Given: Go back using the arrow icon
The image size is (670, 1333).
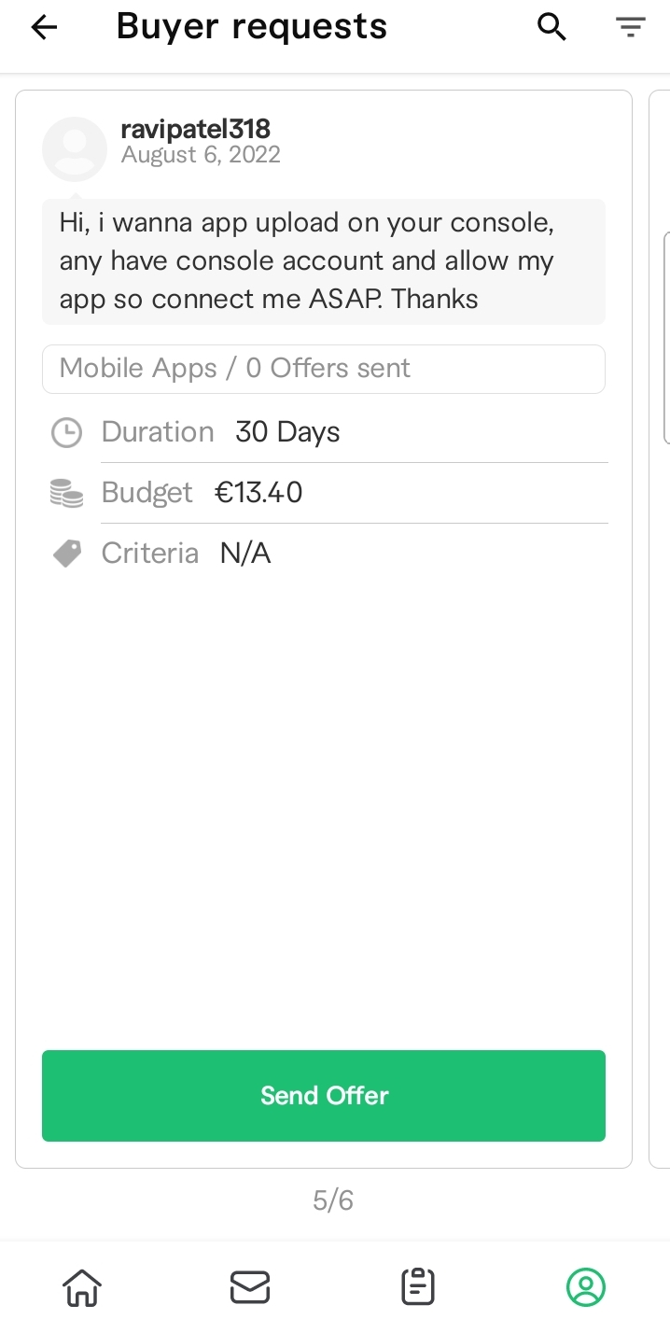Looking at the screenshot, I should click(x=44, y=28).
